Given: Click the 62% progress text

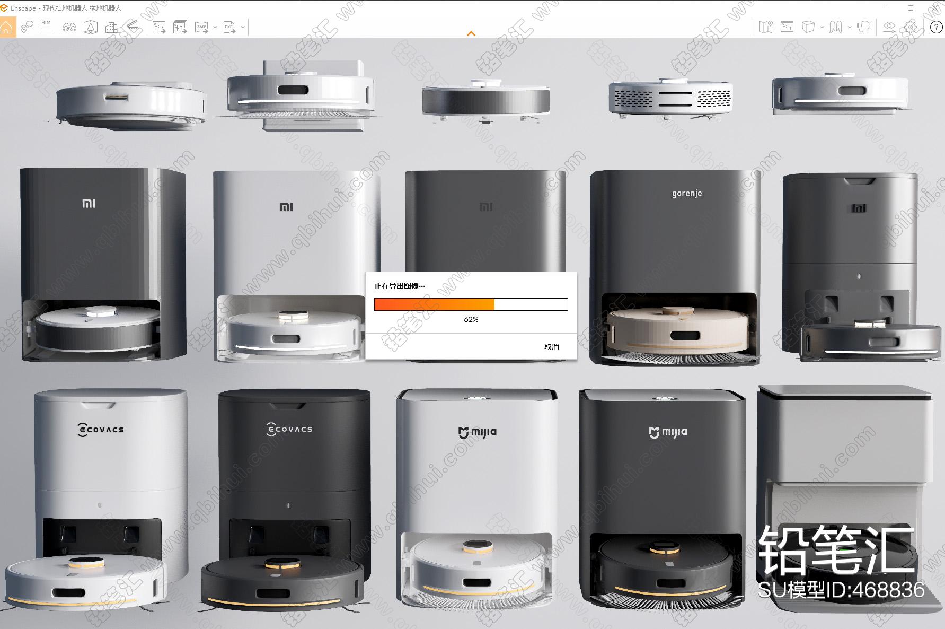Looking at the screenshot, I should [471, 319].
